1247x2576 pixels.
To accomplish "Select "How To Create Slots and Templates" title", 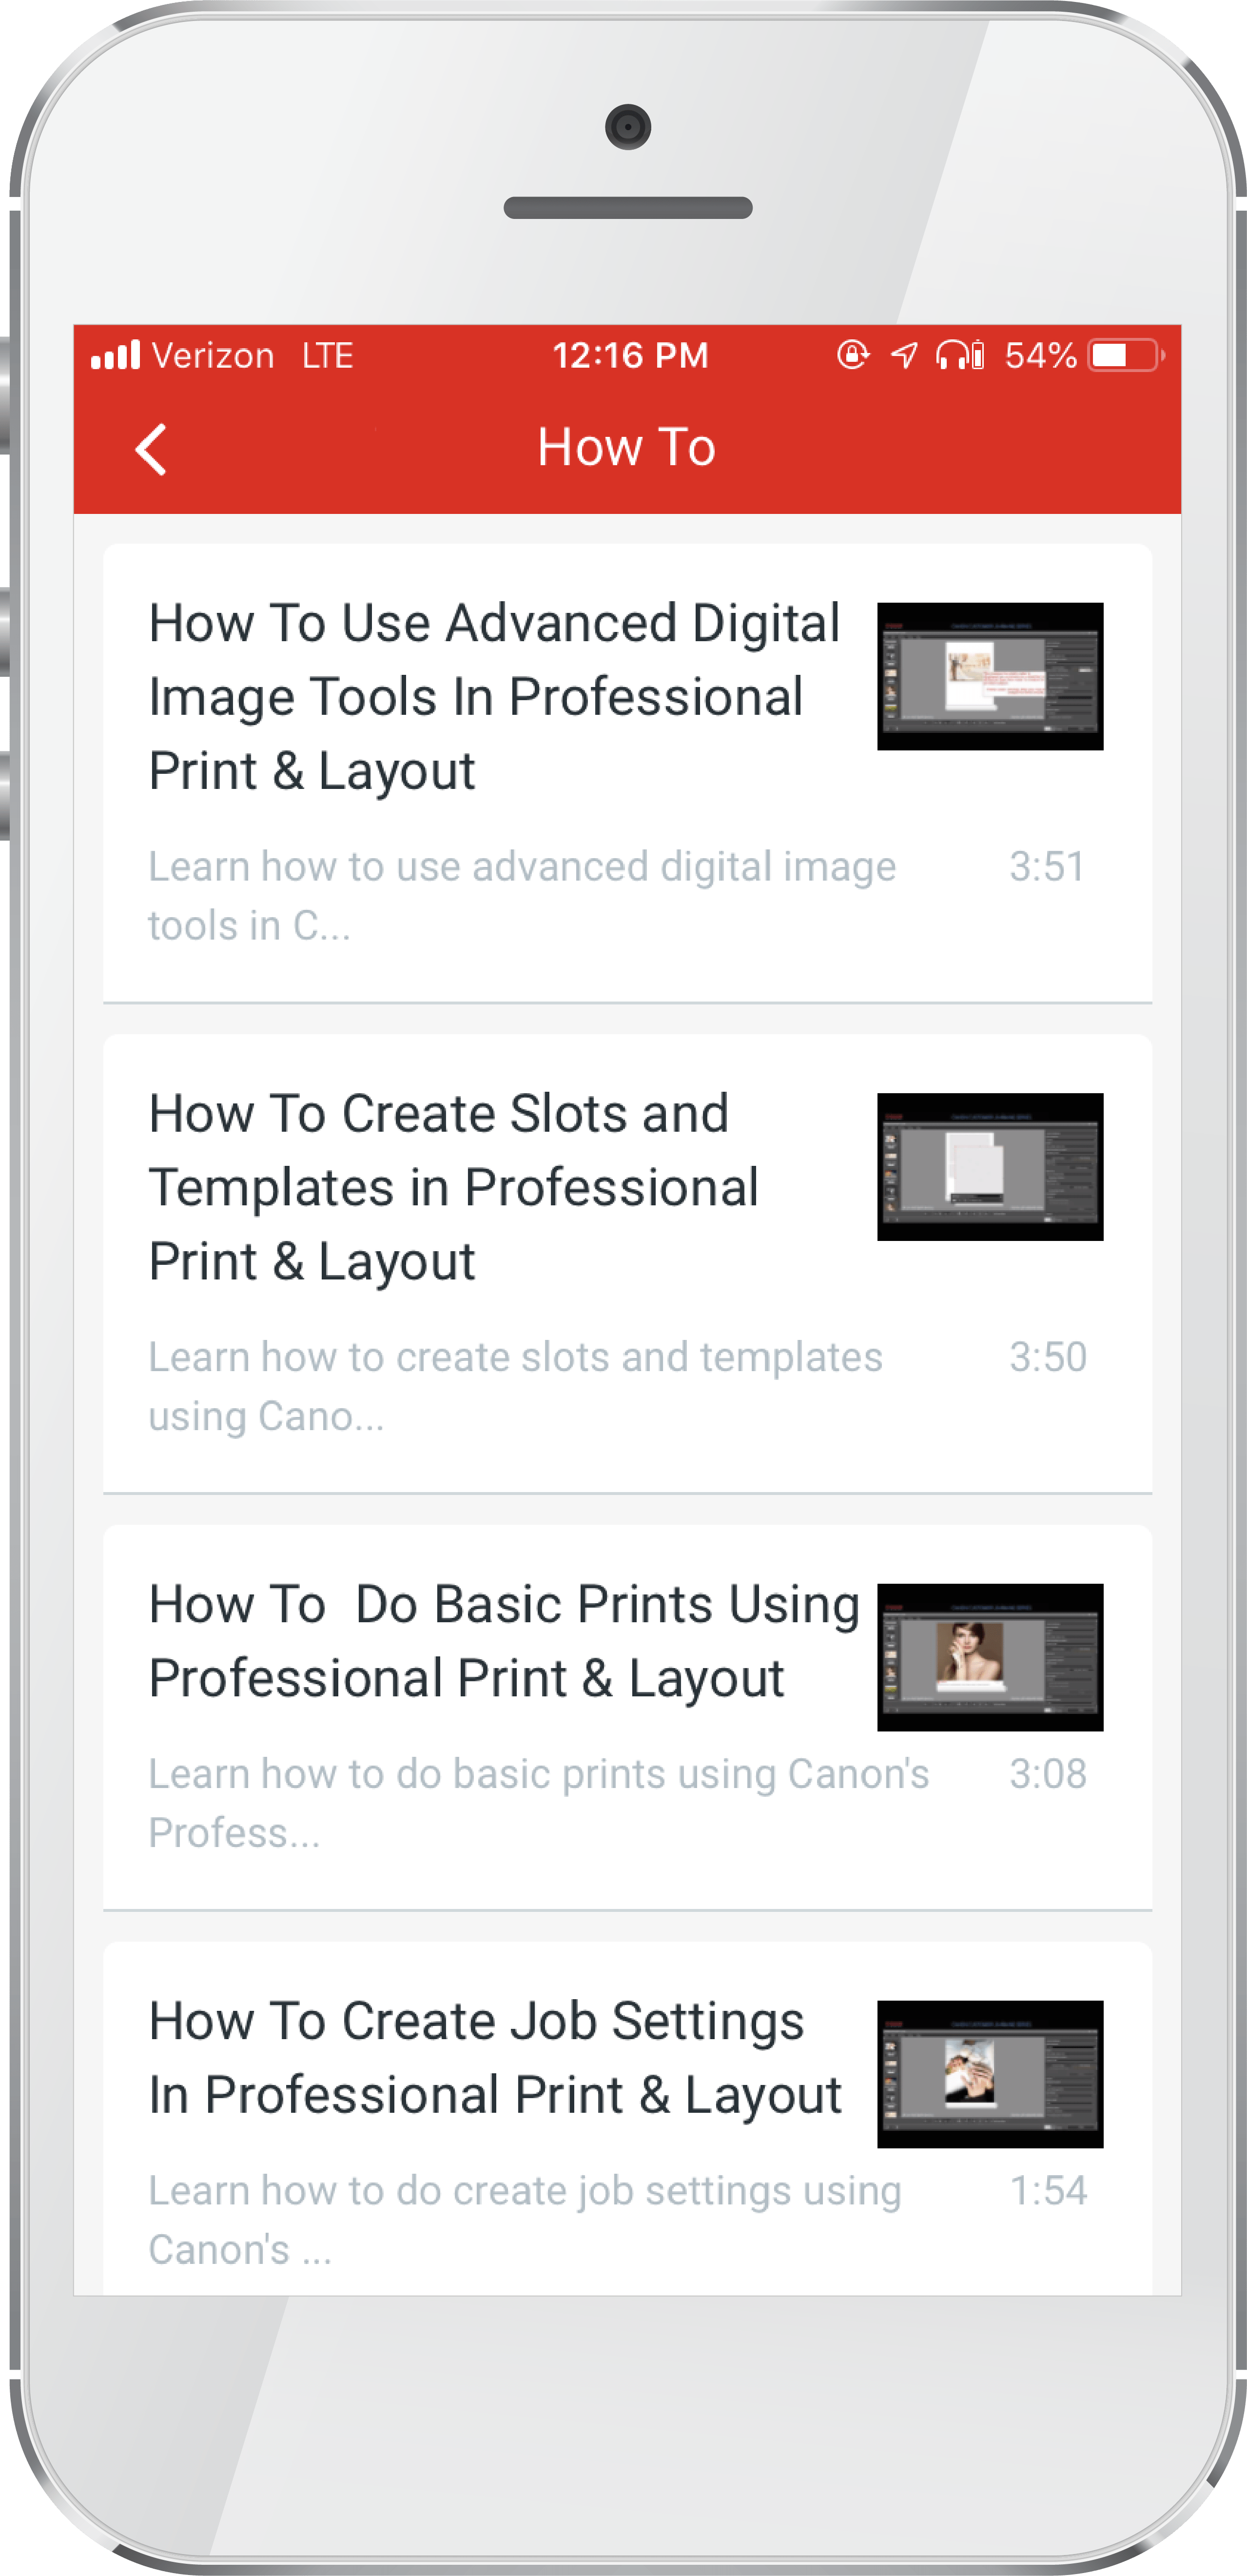I will (x=453, y=1187).
